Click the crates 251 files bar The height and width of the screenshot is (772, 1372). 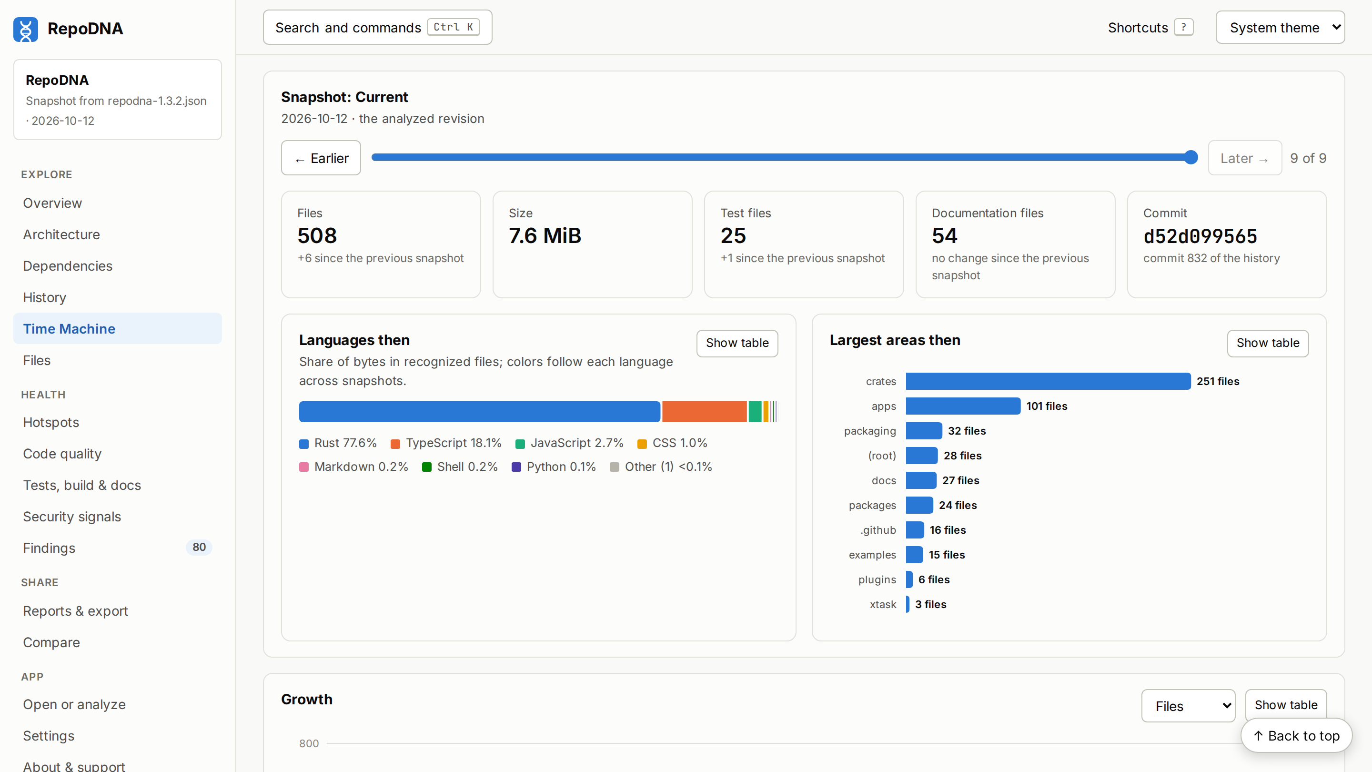click(1048, 381)
